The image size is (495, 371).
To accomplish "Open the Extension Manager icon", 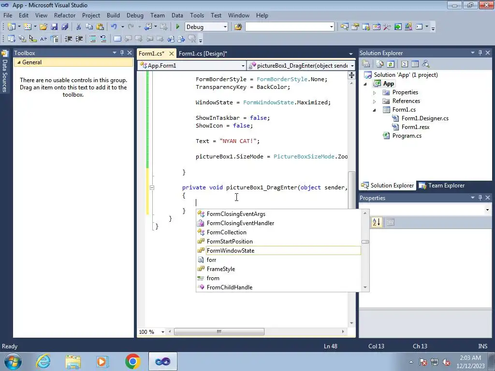I will point(408,27).
